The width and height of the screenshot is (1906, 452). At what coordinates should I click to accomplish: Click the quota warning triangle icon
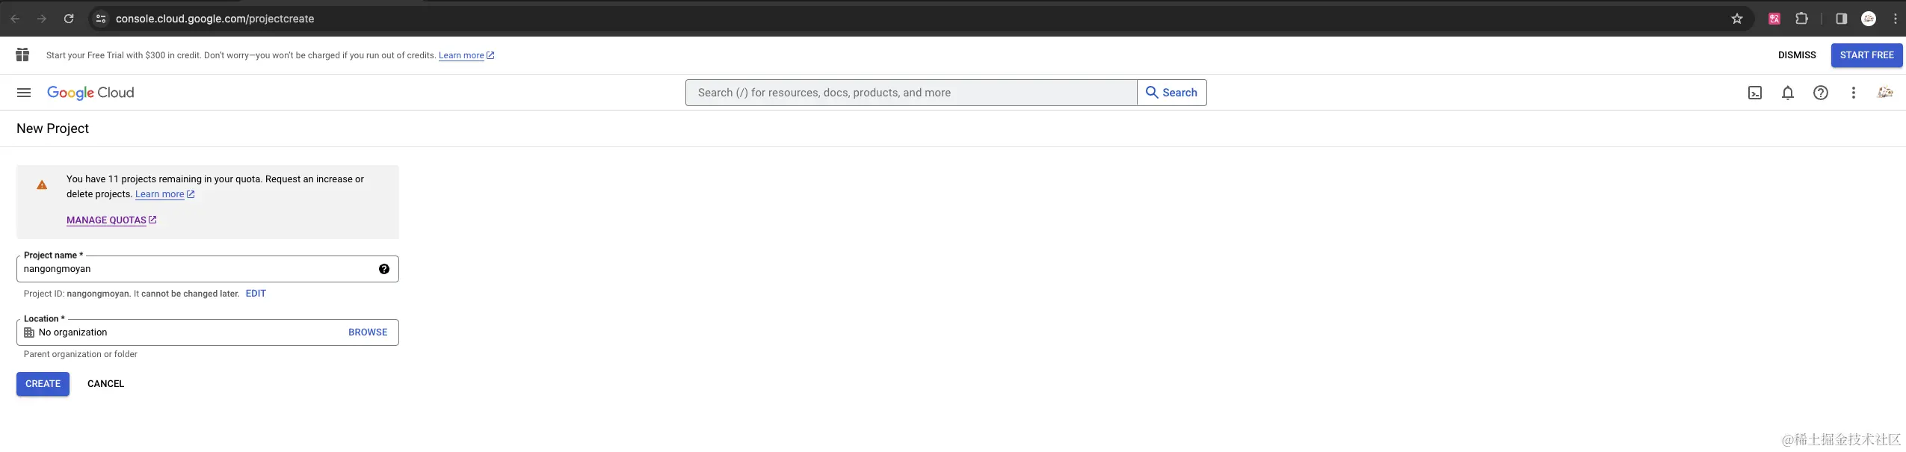click(x=42, y=185)
